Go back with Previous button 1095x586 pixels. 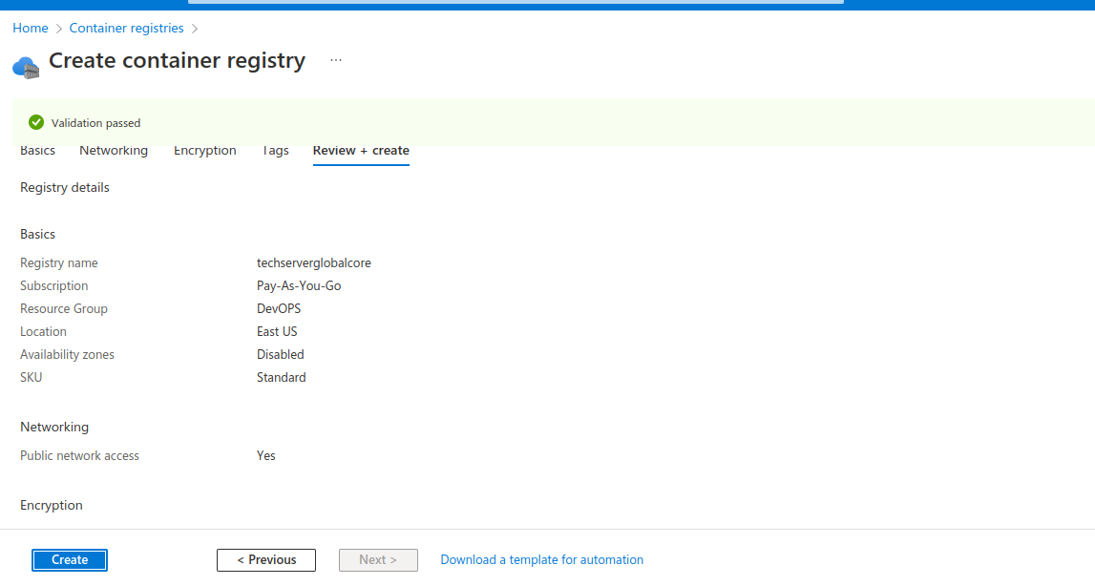(x=266, y=559)
